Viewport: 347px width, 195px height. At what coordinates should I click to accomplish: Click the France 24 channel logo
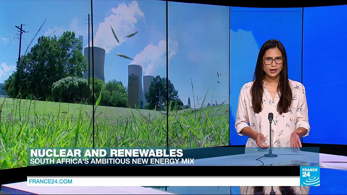tap(310, 176)
